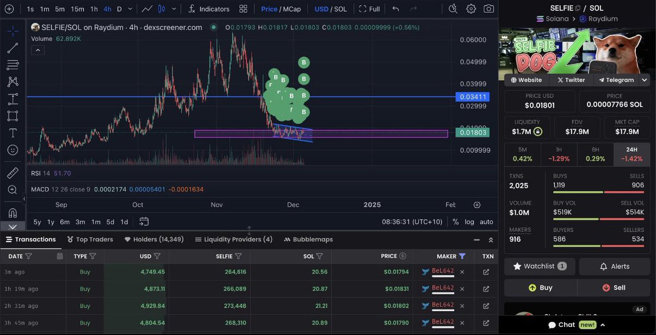Select the trend line drawing tool
Screen dimensions: 656x335
pos(13,48)
